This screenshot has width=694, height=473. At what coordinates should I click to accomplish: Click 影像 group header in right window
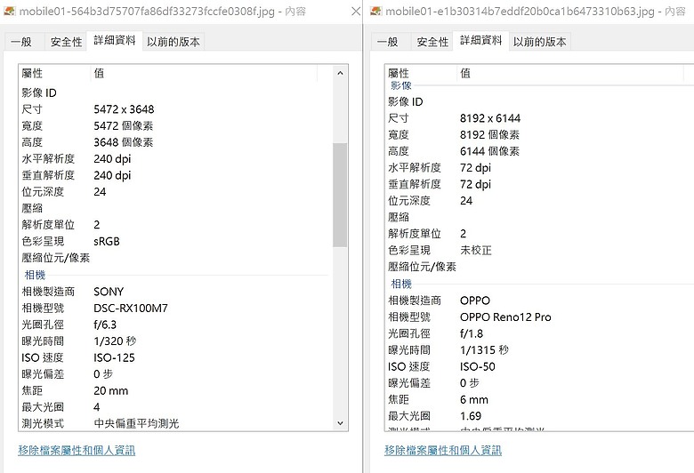pos(401,85)
